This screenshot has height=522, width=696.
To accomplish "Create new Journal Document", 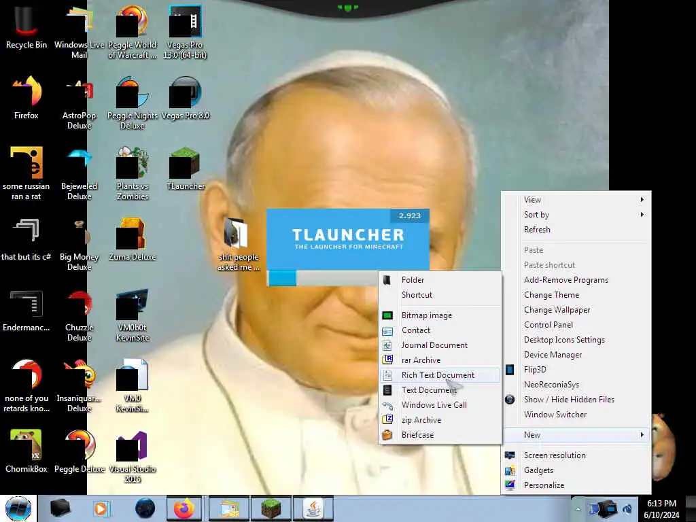I will pyautogui.click(x=440, y=345).
